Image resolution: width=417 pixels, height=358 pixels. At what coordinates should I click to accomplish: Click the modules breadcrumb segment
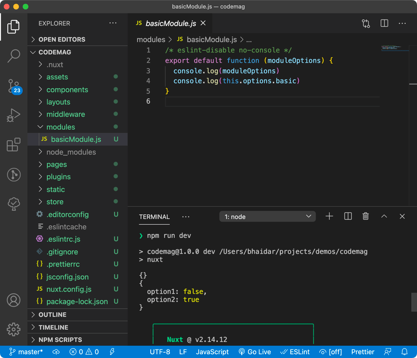pyautogui.click(x=151, y=40)
